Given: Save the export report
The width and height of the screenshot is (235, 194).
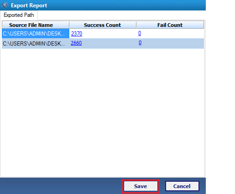Looking at the screenshot, I should 141,186.
